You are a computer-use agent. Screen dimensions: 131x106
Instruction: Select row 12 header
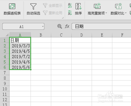(x=5, y=99)
